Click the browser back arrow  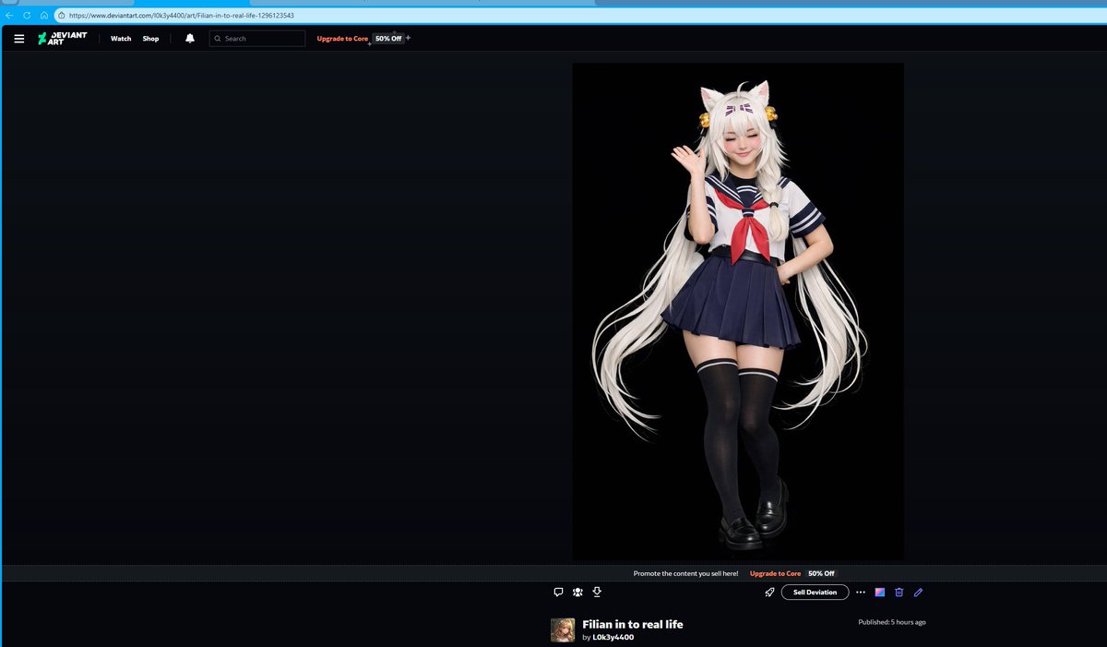(x=9, y=16)
